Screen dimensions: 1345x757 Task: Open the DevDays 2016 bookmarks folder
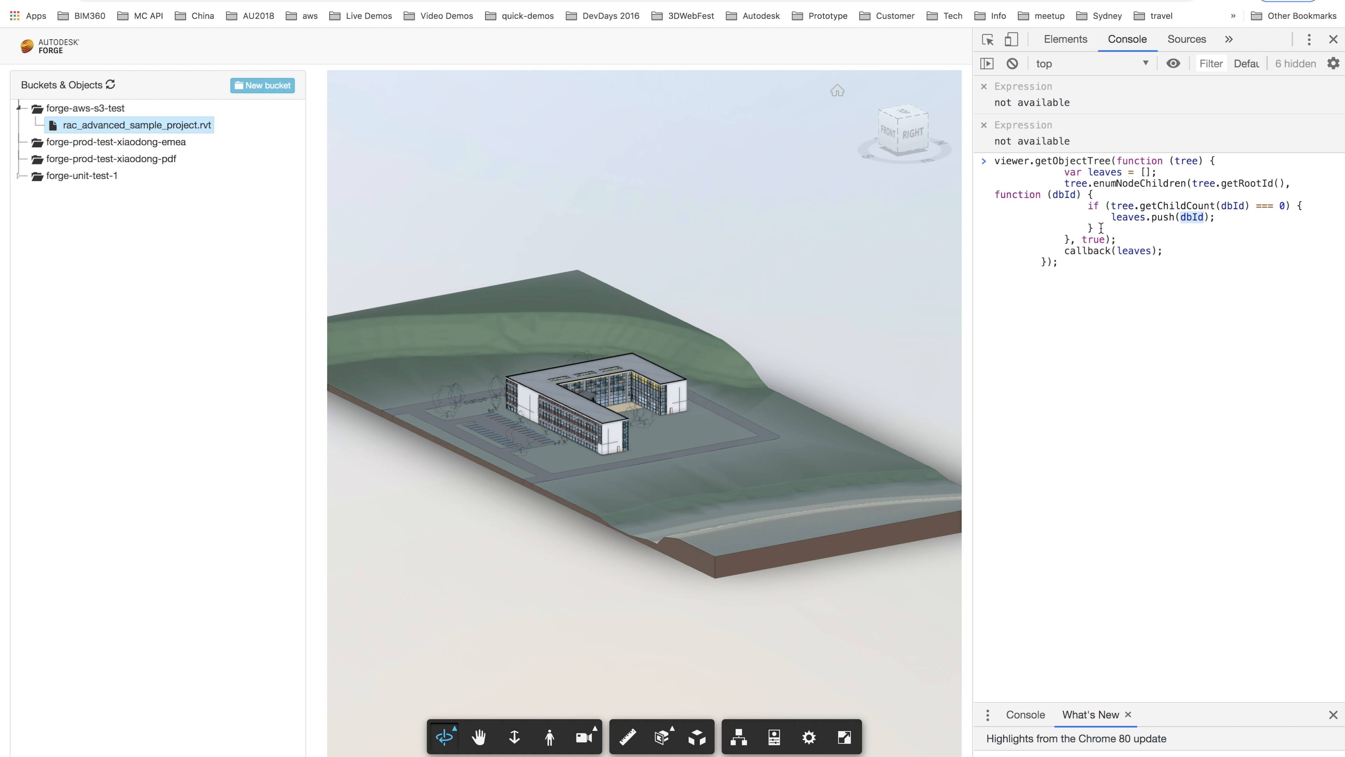pyautogui.click(x=602, y=16)
